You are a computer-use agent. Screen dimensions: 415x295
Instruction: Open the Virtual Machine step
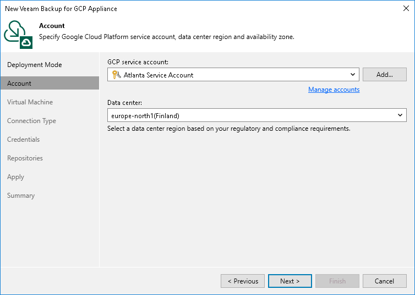coord(30,102)
